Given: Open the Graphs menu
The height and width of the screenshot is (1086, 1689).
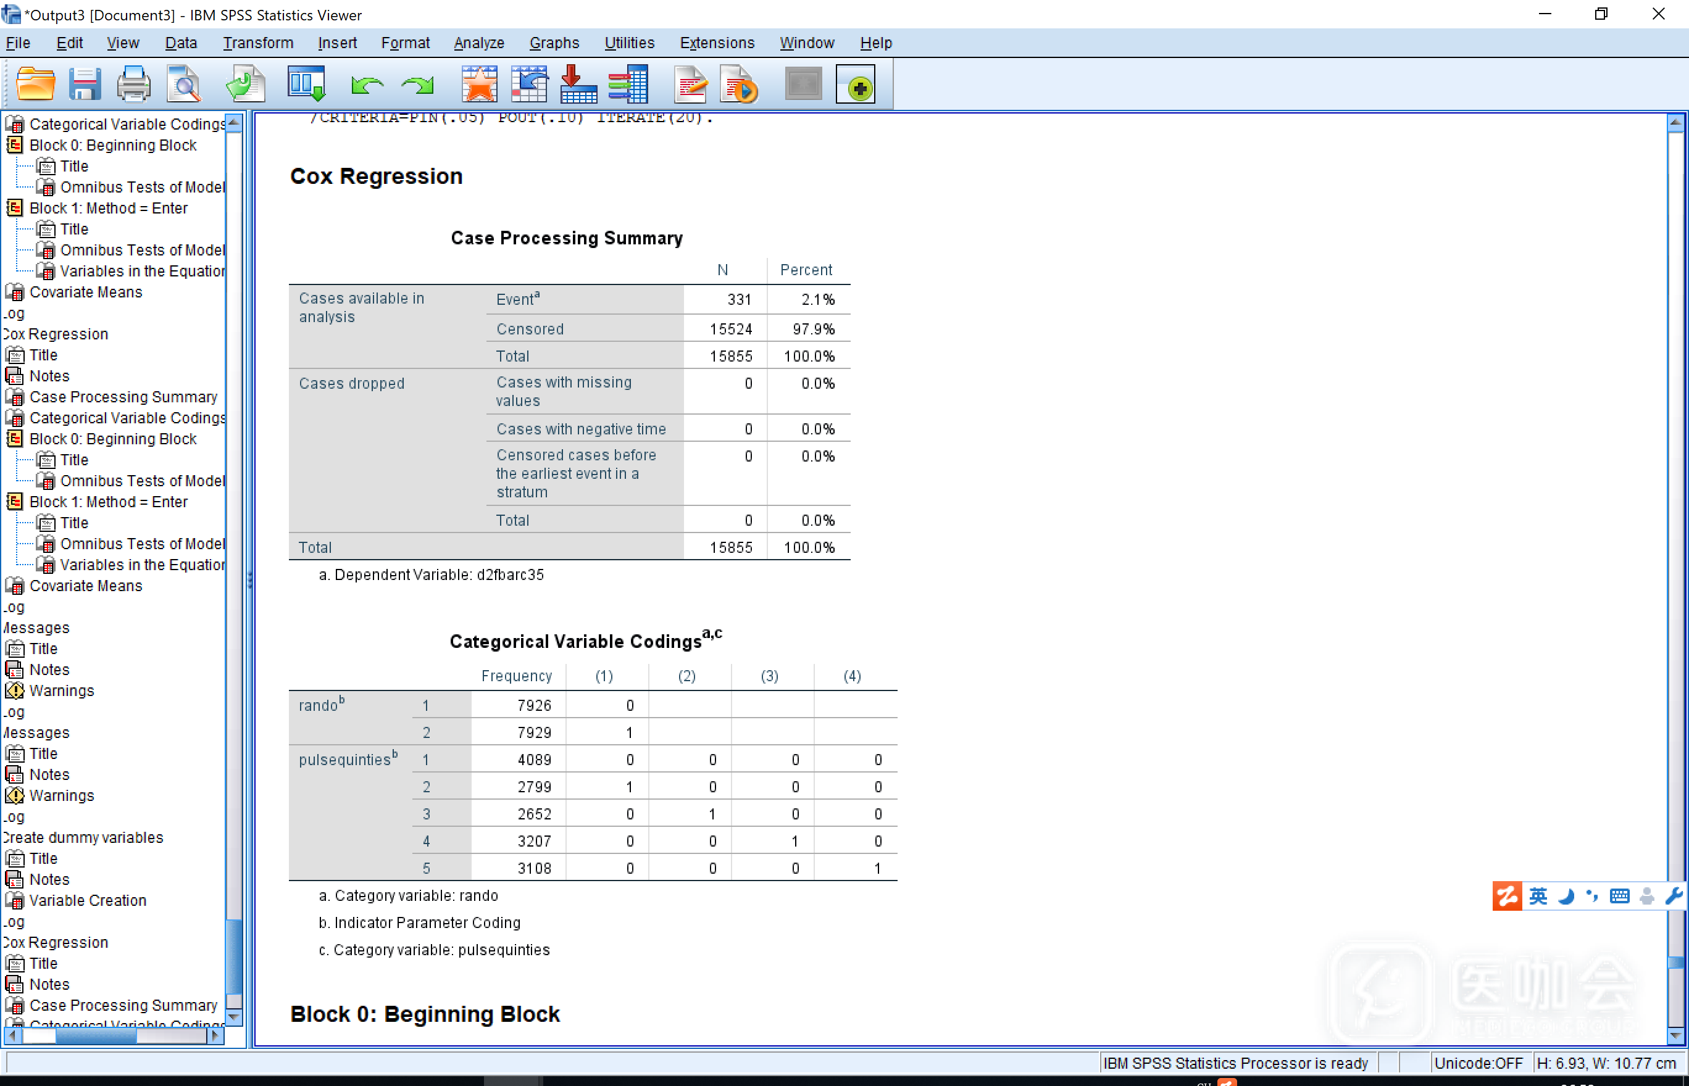Looking at the screenshot, I should [x=554, y=43].
